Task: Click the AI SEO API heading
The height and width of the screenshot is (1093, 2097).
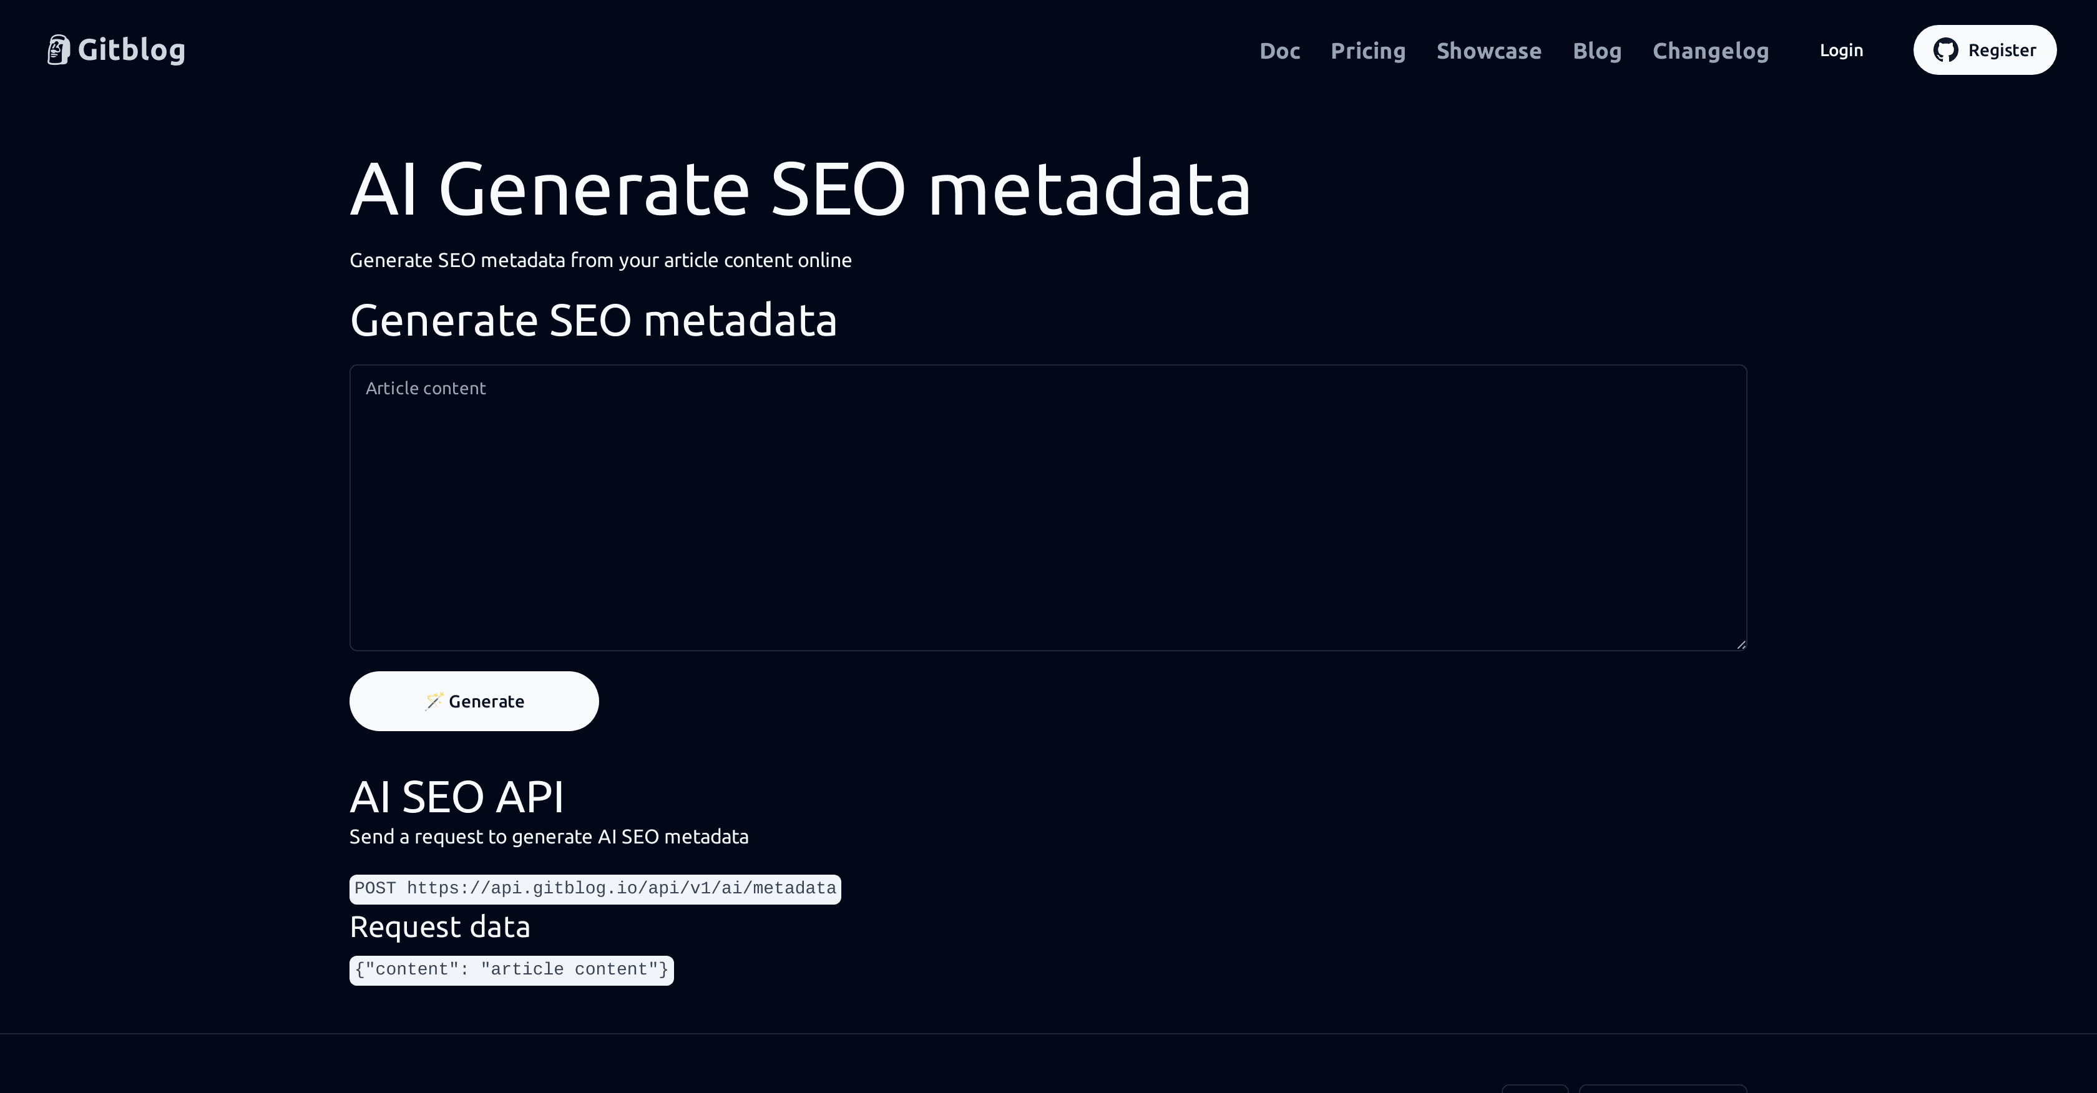Action: click(457, 797)
